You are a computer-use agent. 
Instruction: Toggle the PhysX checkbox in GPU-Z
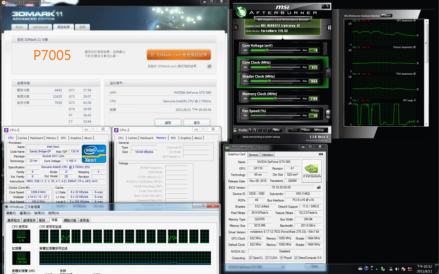click(281, 258)
